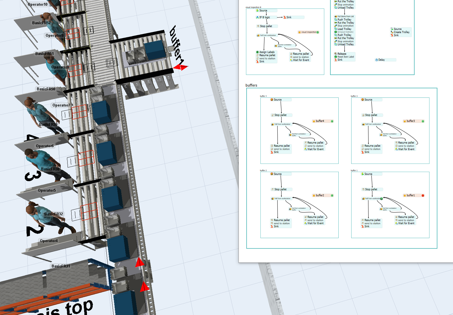Click the Delay activity
The image size is (453, 315).
click(381, 60)
